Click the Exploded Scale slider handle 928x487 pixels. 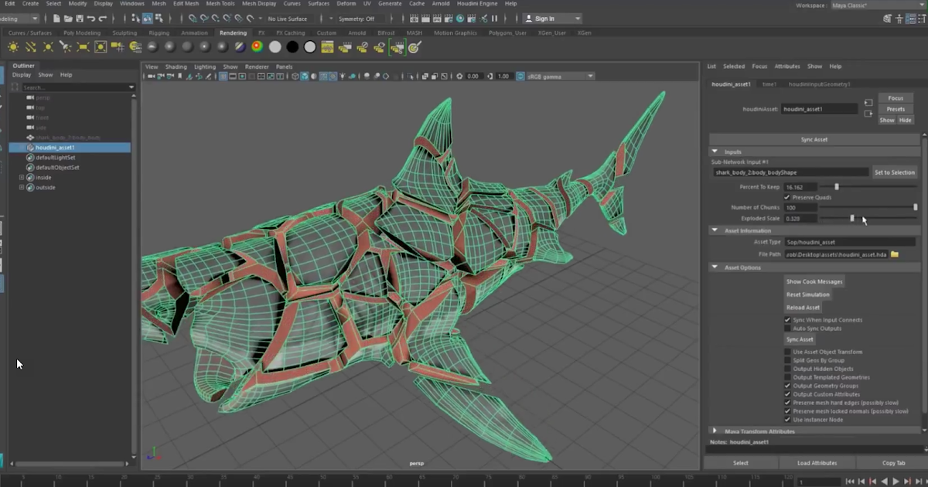tap(852, 219)
